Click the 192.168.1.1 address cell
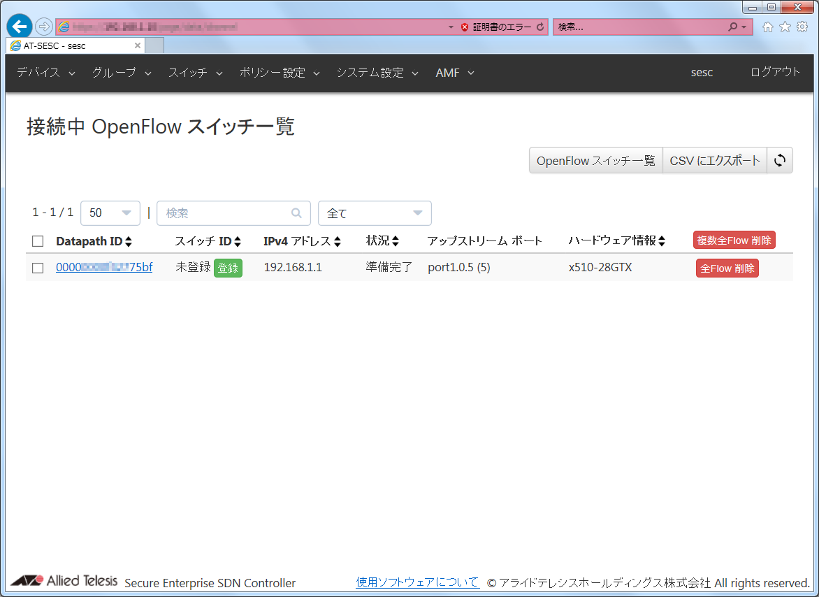819x597 pixels. pyautogui.click(x=293, y=268)
